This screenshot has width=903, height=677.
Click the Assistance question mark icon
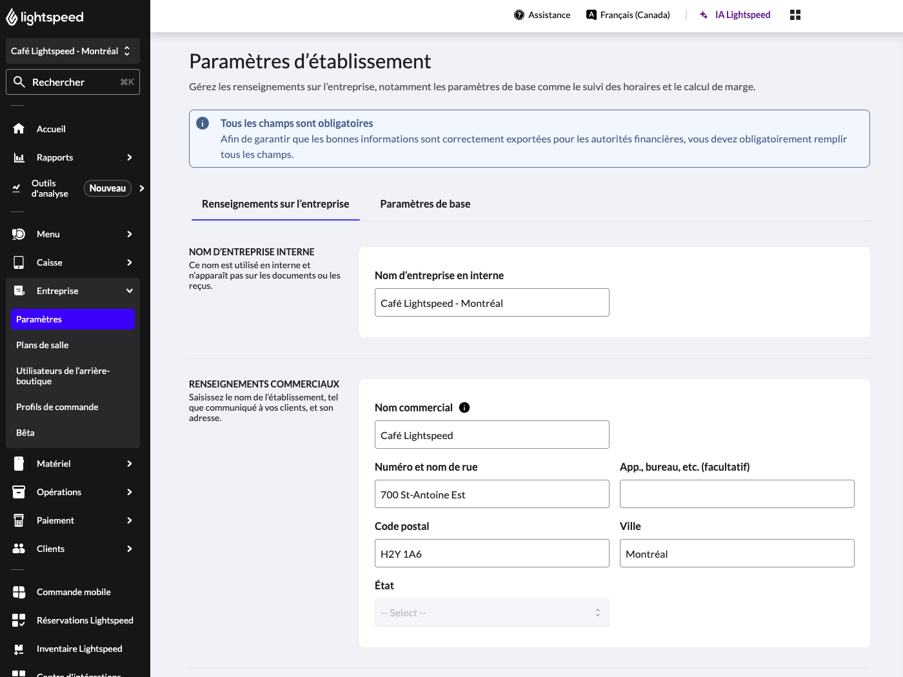click(x=519, y=15)
